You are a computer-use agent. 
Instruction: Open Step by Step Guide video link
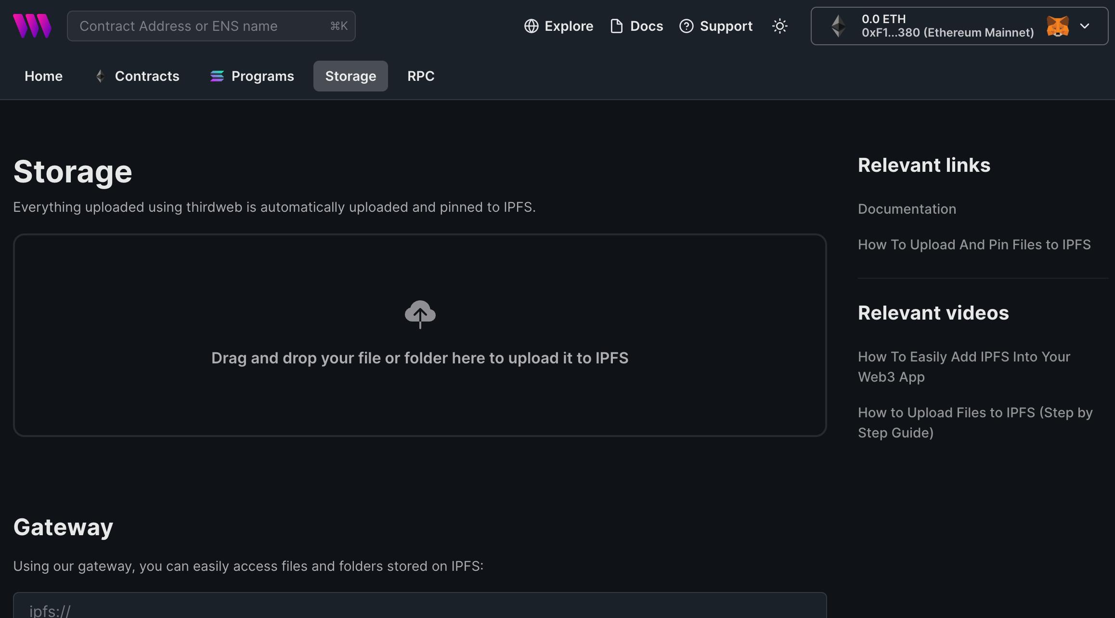point(975,423)
